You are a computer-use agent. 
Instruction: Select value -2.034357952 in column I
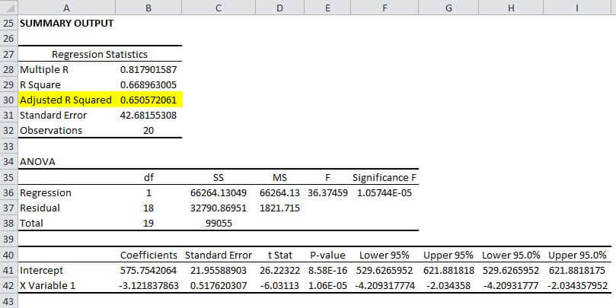click(577, 286)
